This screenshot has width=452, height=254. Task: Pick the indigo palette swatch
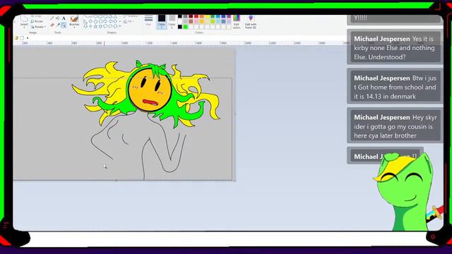(223, 16)
